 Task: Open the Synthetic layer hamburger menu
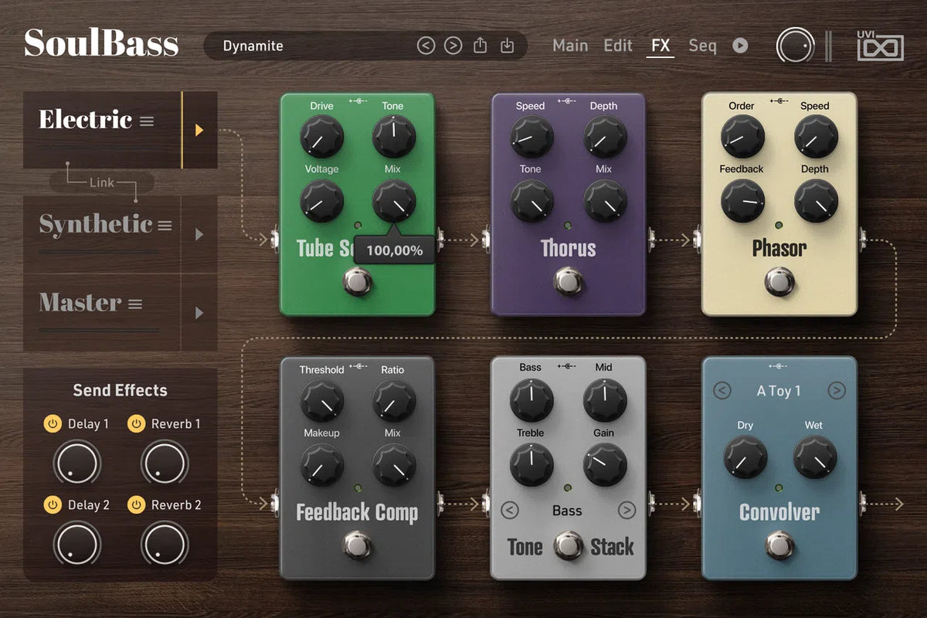coord(165,226)
